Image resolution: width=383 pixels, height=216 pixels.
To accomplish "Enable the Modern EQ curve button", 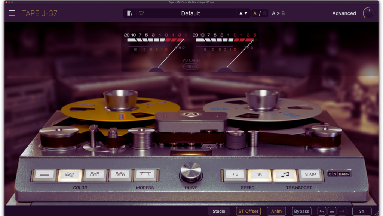I will (x=145, y=175).
